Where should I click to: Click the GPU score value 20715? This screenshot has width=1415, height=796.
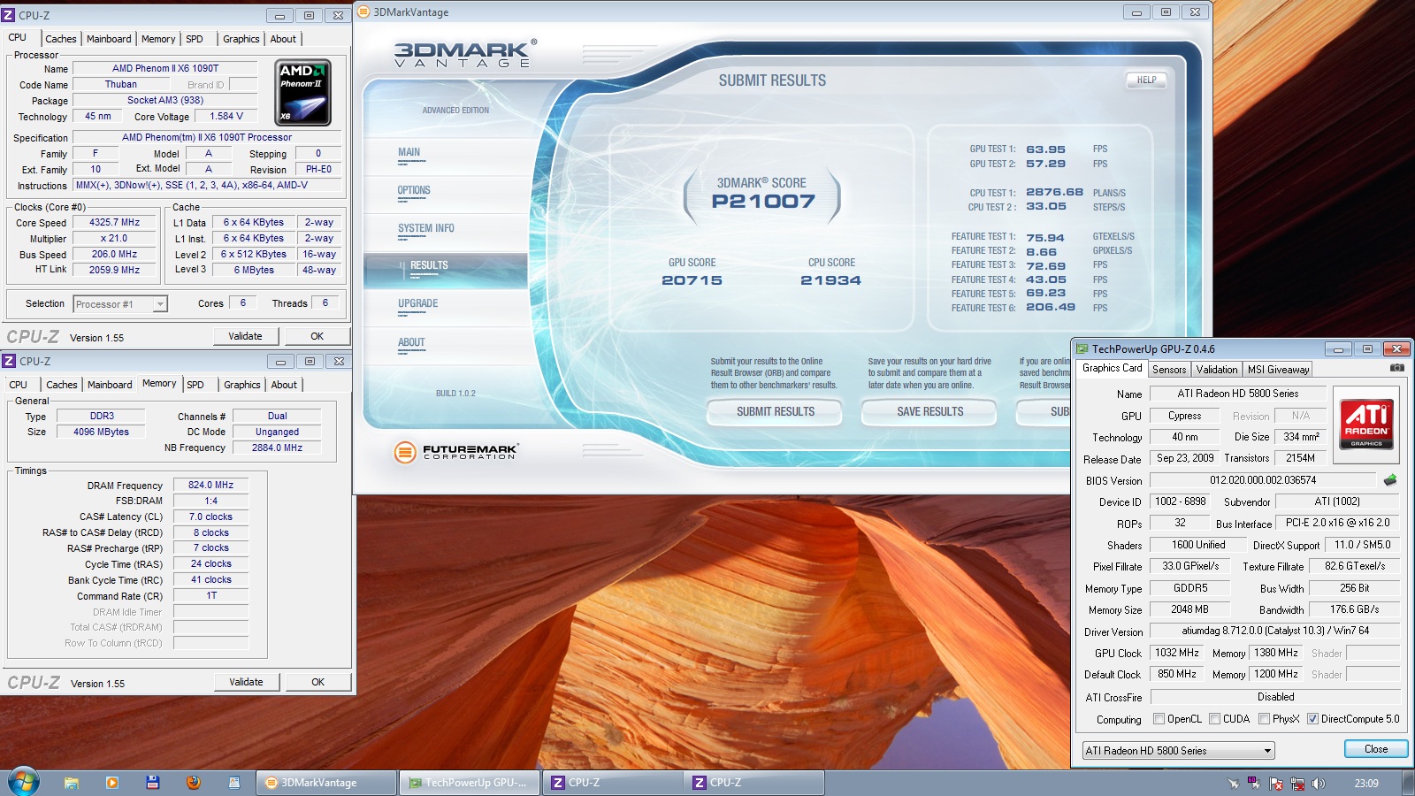coord(692,280)
